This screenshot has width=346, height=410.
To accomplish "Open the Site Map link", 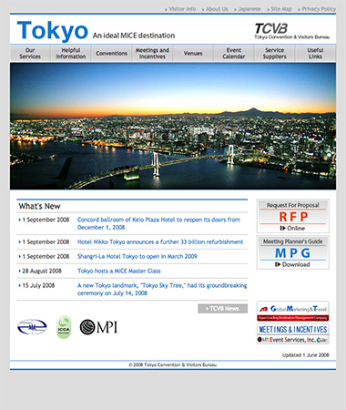I will (280, 9).
